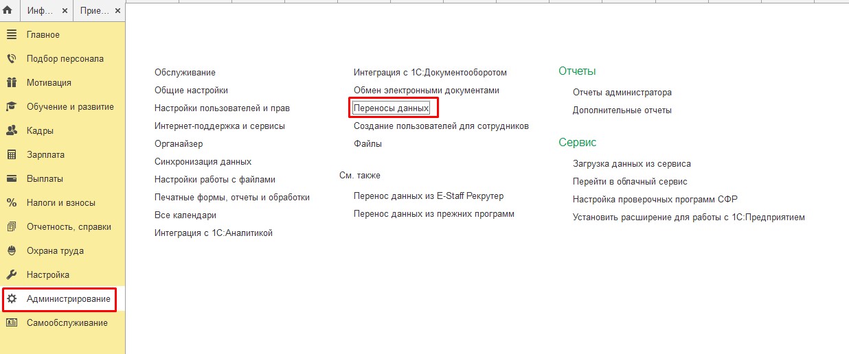Open Настройки пользователей и прав
849x354 pixels.
point(222,108)
